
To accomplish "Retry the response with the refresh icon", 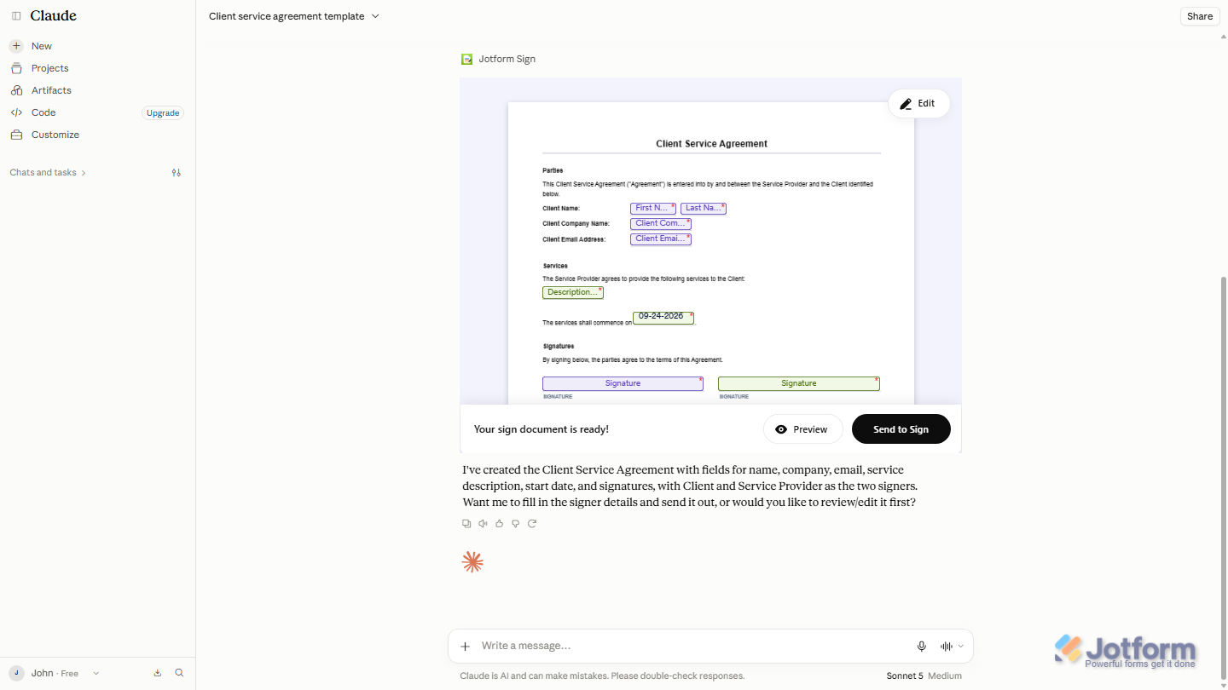I will pos(532,524).
